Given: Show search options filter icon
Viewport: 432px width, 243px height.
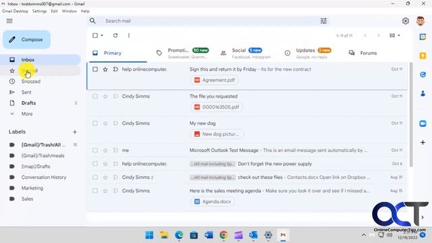Looking at the screenshot, I should coord(324,21).
